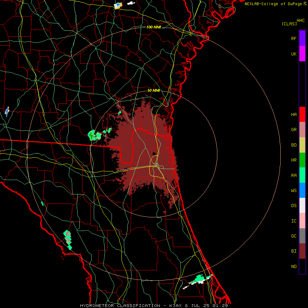Image resolution: width=308 pixels, height=308 pixels.
Task: Click the KJAX radar site identifier
Action: (176, 306)
